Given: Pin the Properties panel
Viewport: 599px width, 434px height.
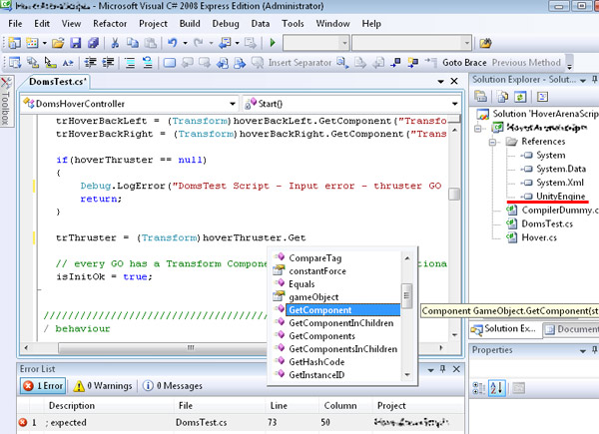Looking at the screenshot, I should coord(594,349).
